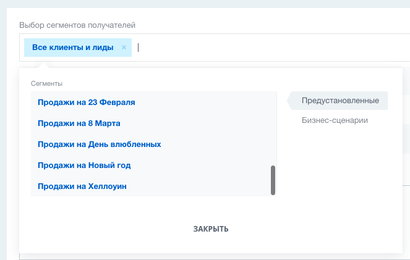
Task: Pick 'Продажи на День влюбленных' segment
Action: pyautogui.click(x=100, y=144)
